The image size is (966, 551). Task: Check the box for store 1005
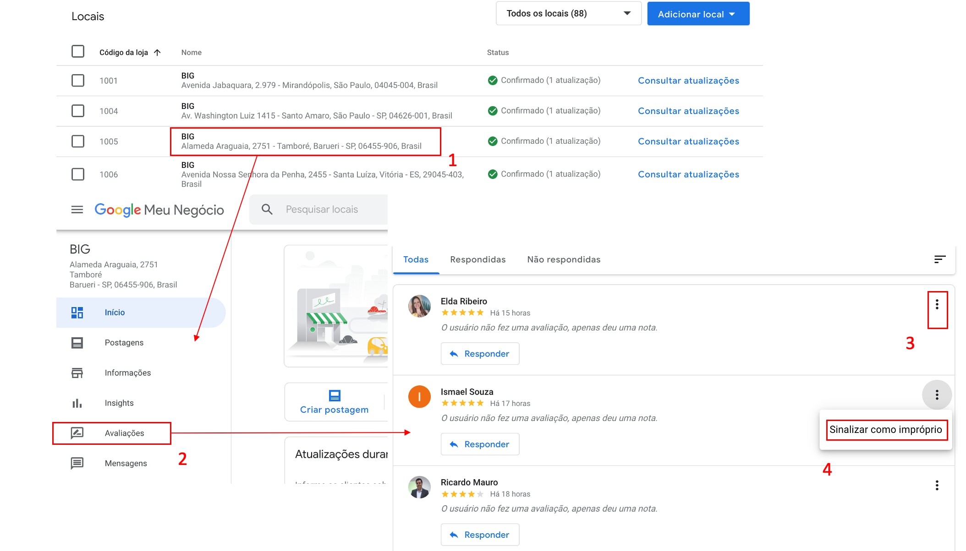point(78,141)
